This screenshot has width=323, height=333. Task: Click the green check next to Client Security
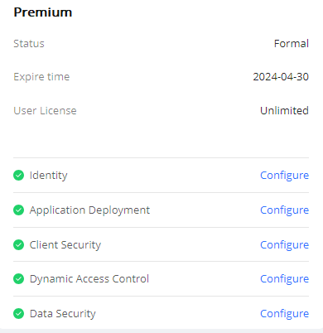click(x=18, y=244)
